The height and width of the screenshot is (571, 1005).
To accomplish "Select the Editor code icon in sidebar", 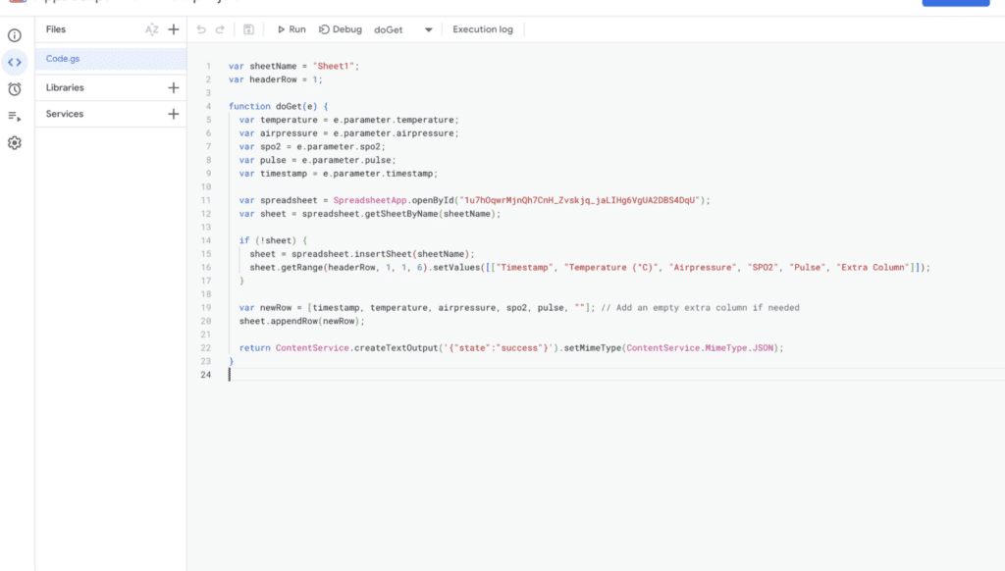I will pos(15,62).
